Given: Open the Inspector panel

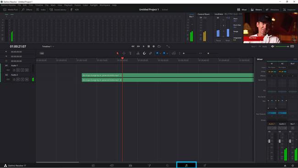Looking at the screenshot, I should [289, 10].
